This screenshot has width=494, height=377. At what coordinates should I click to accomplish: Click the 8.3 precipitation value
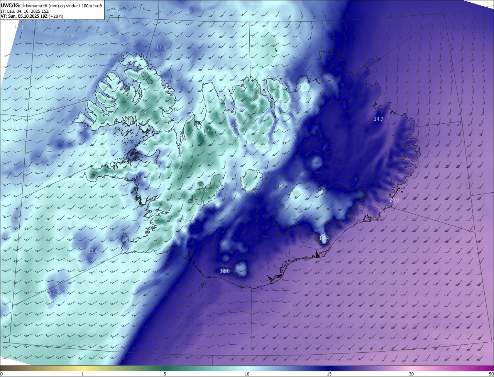pyautogui.click(x=43, y=237)
